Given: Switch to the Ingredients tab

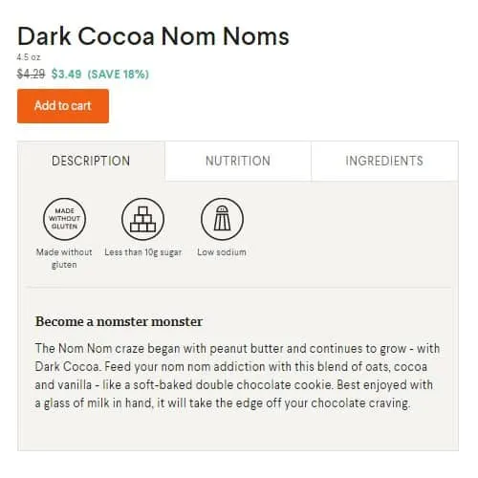Looking at the screenshot, I should point(384,161).
